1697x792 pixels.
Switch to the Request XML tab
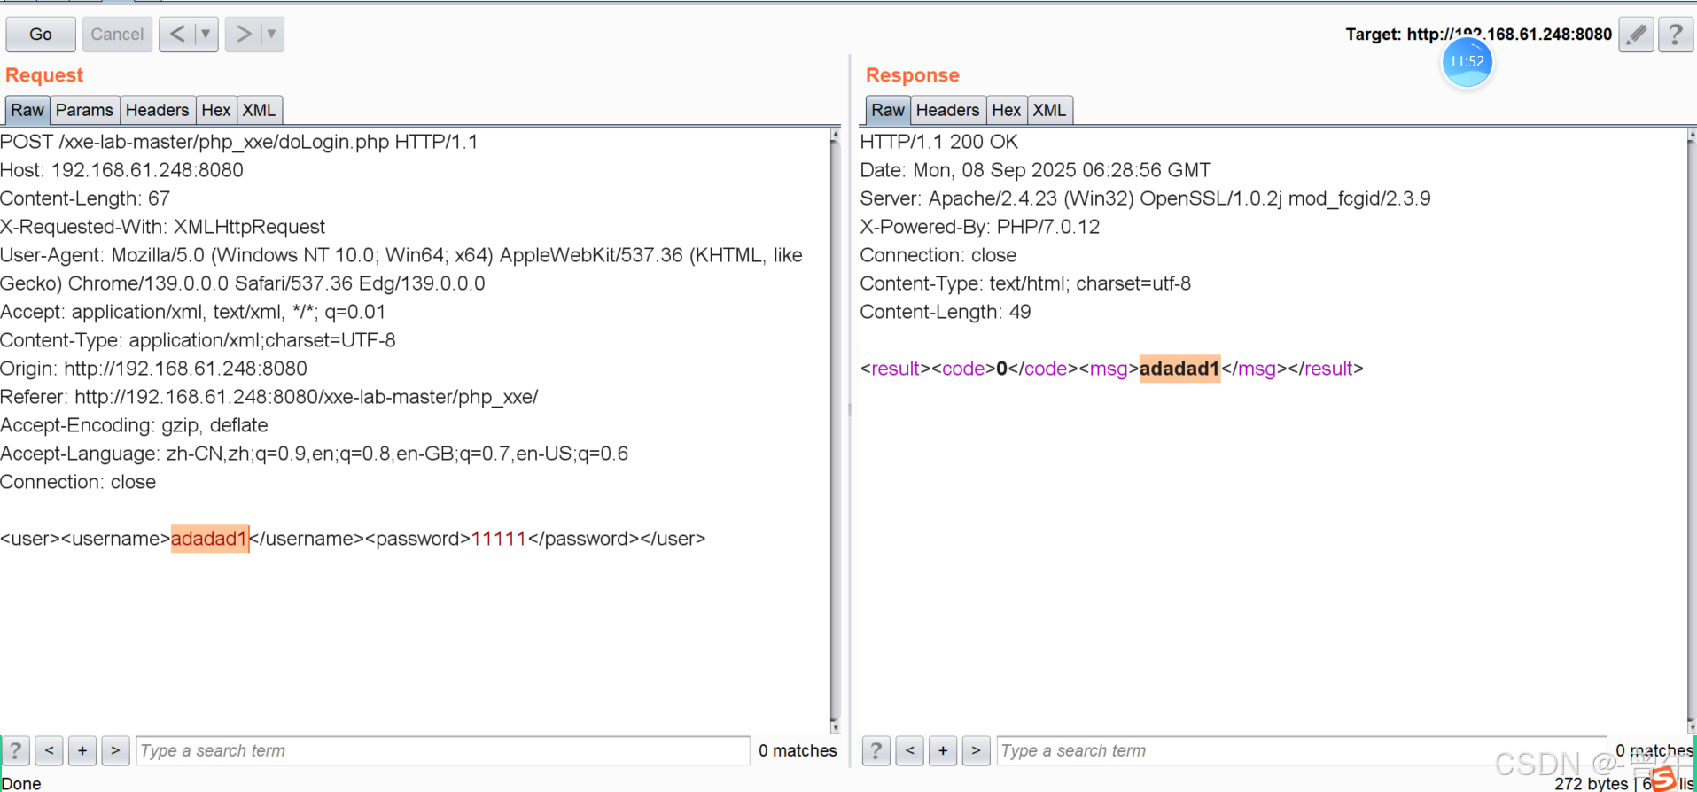[x=259, y=110]
